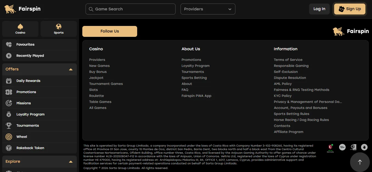Open Promotions link under About Us

click(x=191, y=60)
